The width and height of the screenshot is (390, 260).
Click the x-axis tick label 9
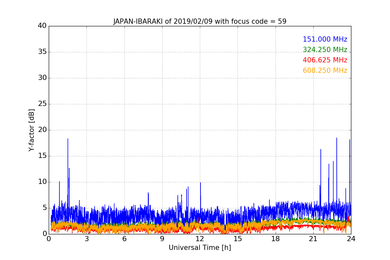(162, 239)
